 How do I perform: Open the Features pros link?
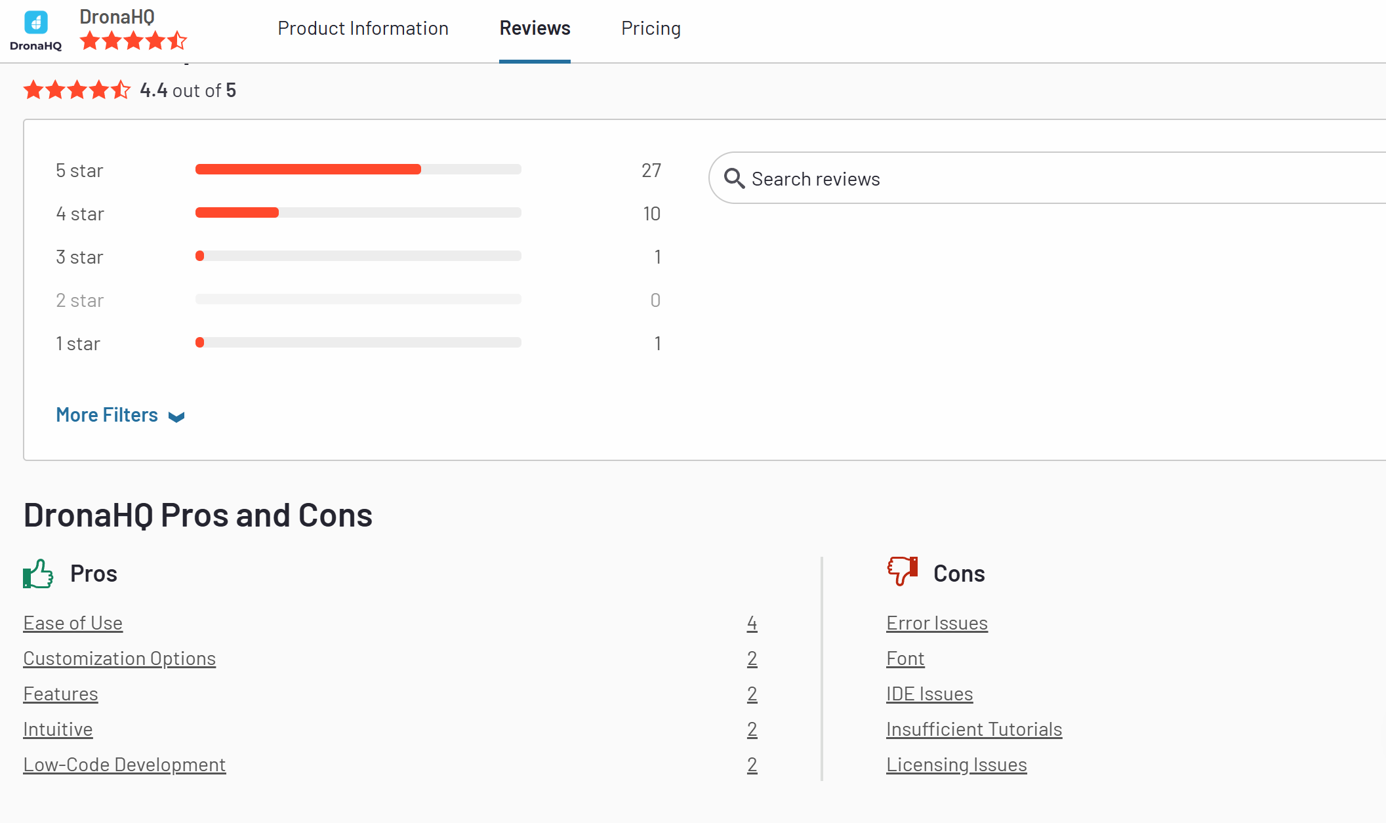coord(61,694)
